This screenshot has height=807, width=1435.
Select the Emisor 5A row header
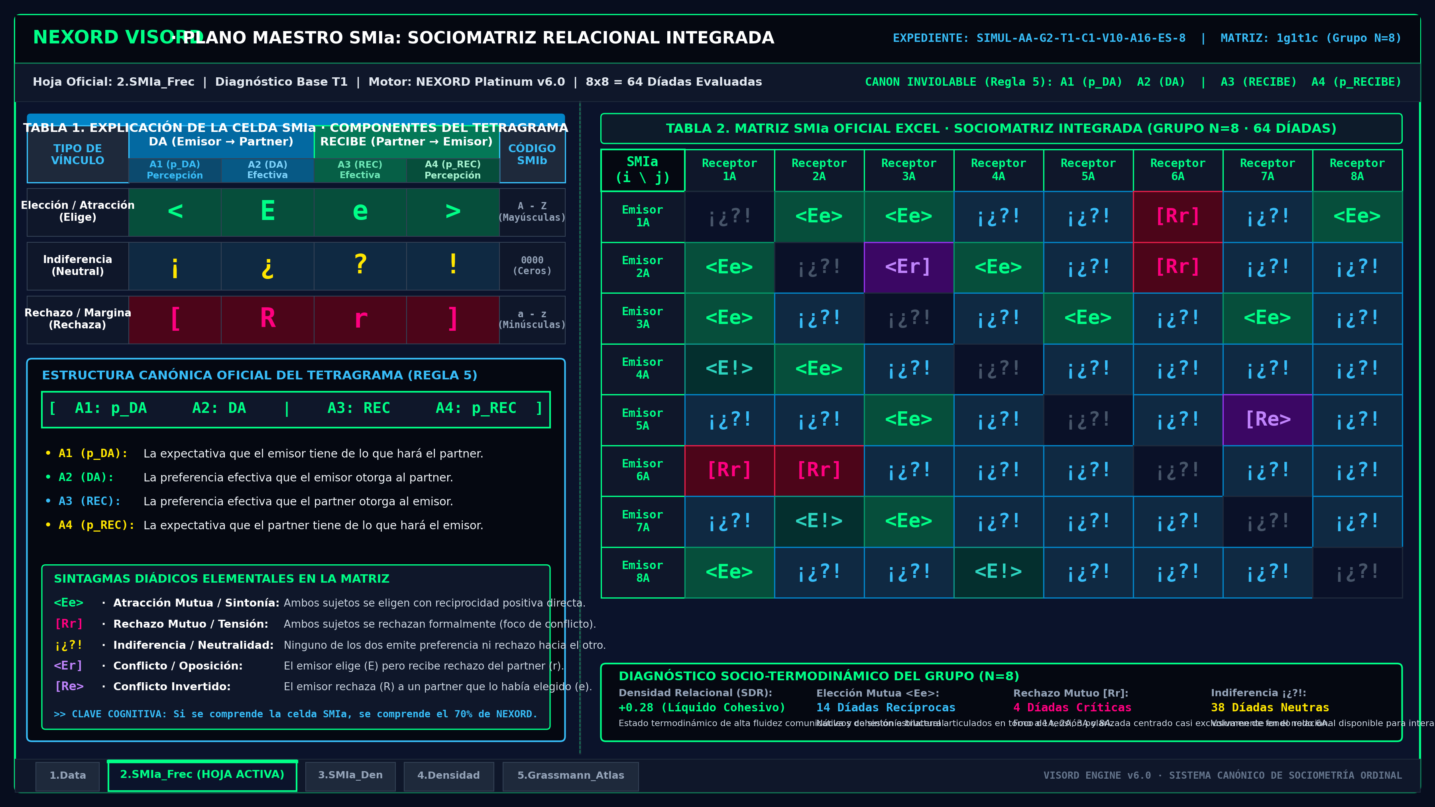tap(642, 420)
